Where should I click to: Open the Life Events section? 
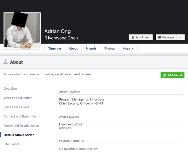(x=12, y=144)
